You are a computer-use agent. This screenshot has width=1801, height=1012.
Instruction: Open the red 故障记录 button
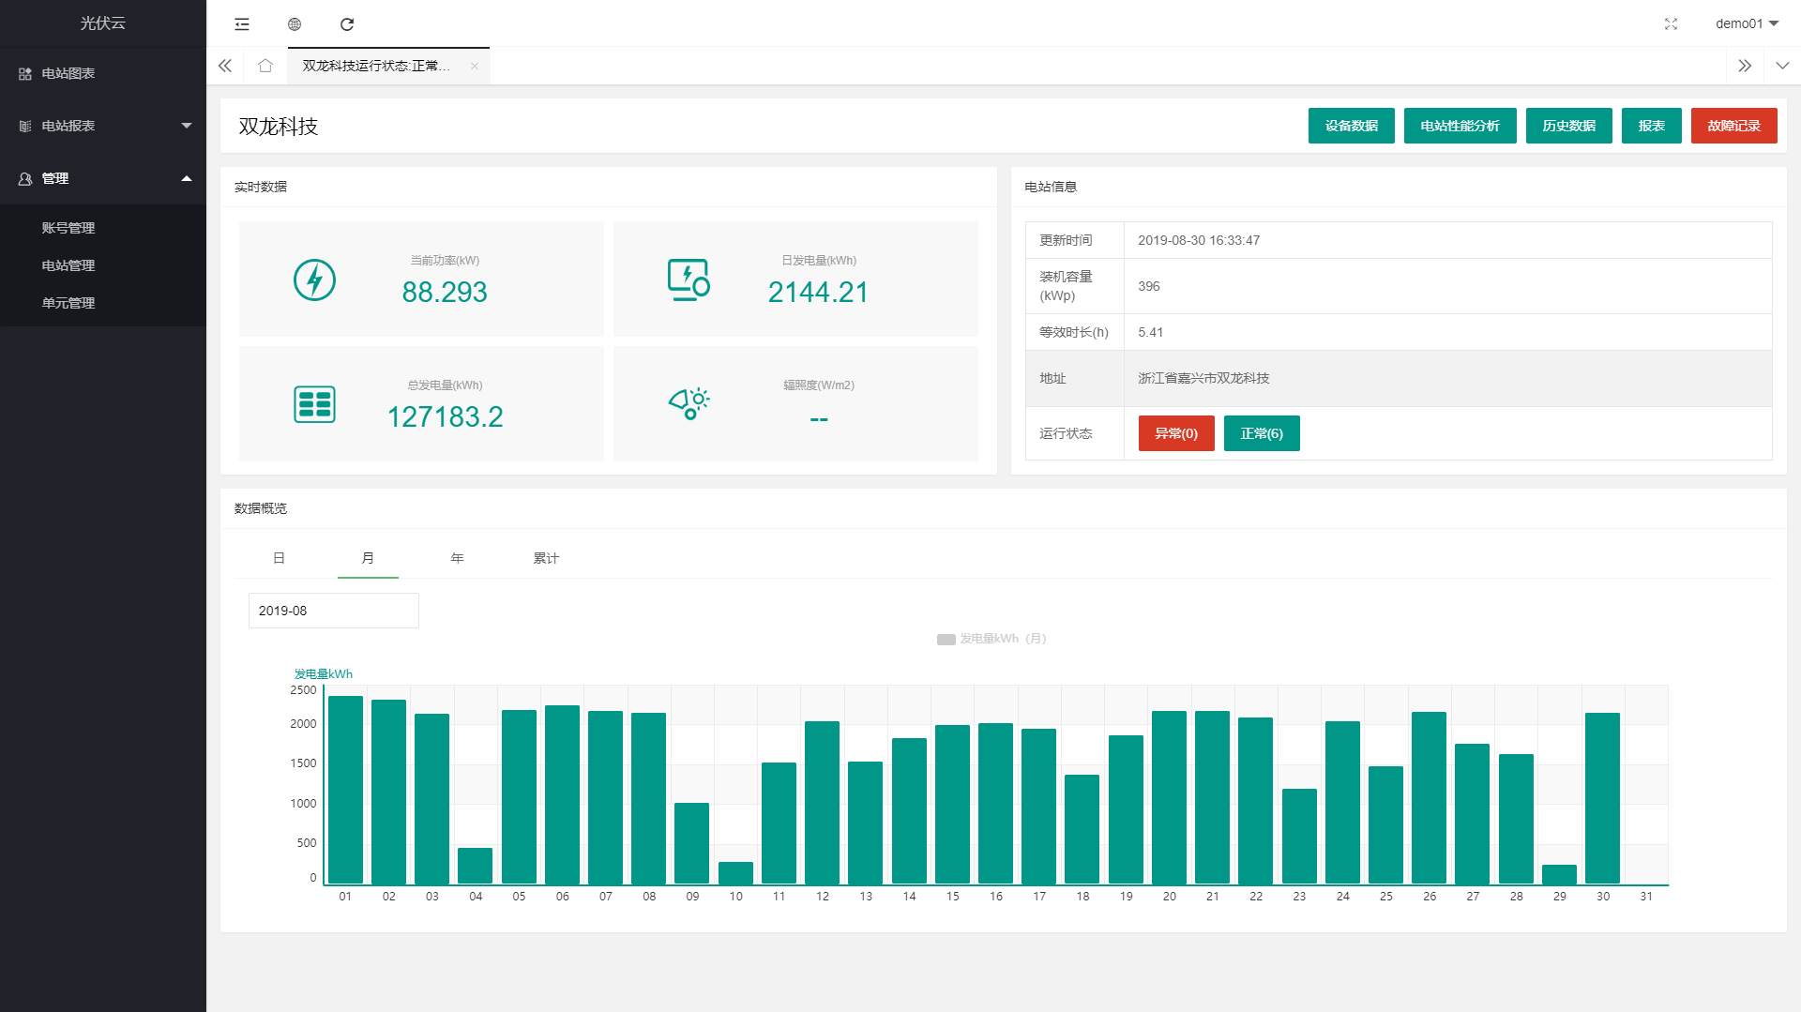point(1733,126)
